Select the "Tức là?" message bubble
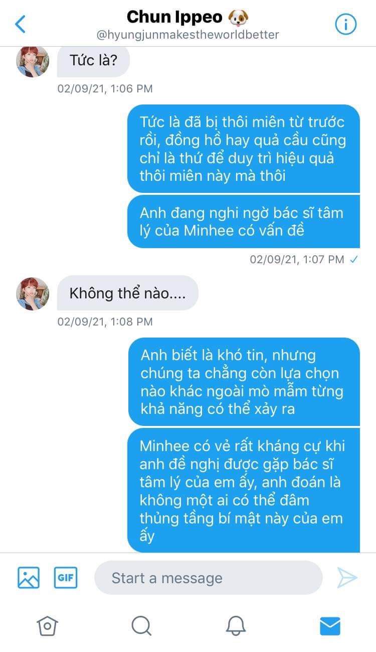This screenshot has height=652, width=376. coord(93,61)
